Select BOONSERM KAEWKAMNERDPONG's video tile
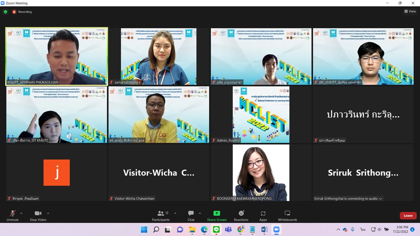This screenshot has height=236, width=420. click(x=261, y=173)
